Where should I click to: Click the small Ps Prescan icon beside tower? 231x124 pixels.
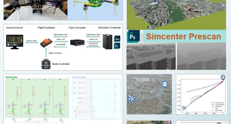click(117, 46)
